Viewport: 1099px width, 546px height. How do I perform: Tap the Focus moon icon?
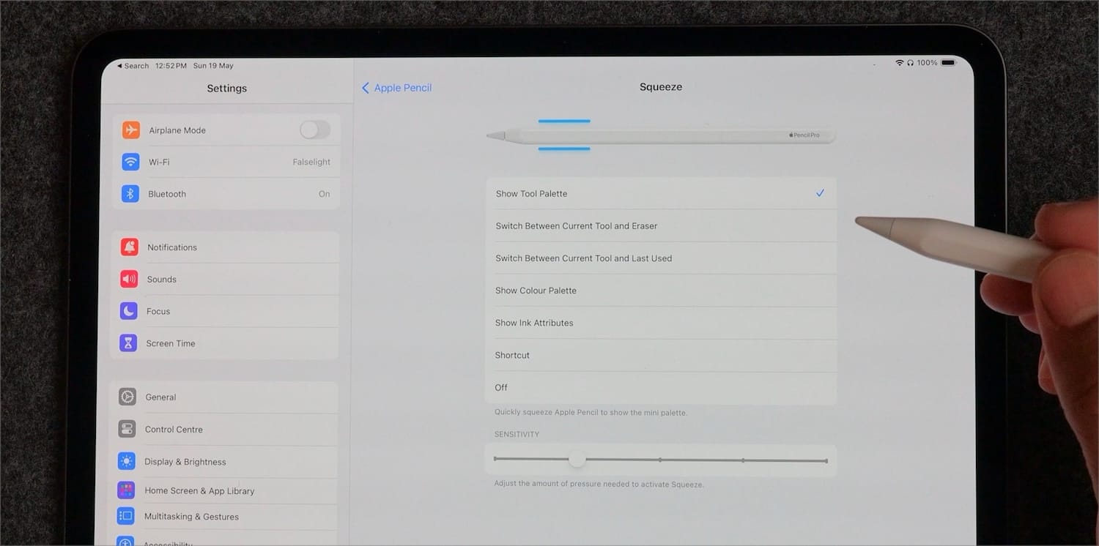coord(129,311)
